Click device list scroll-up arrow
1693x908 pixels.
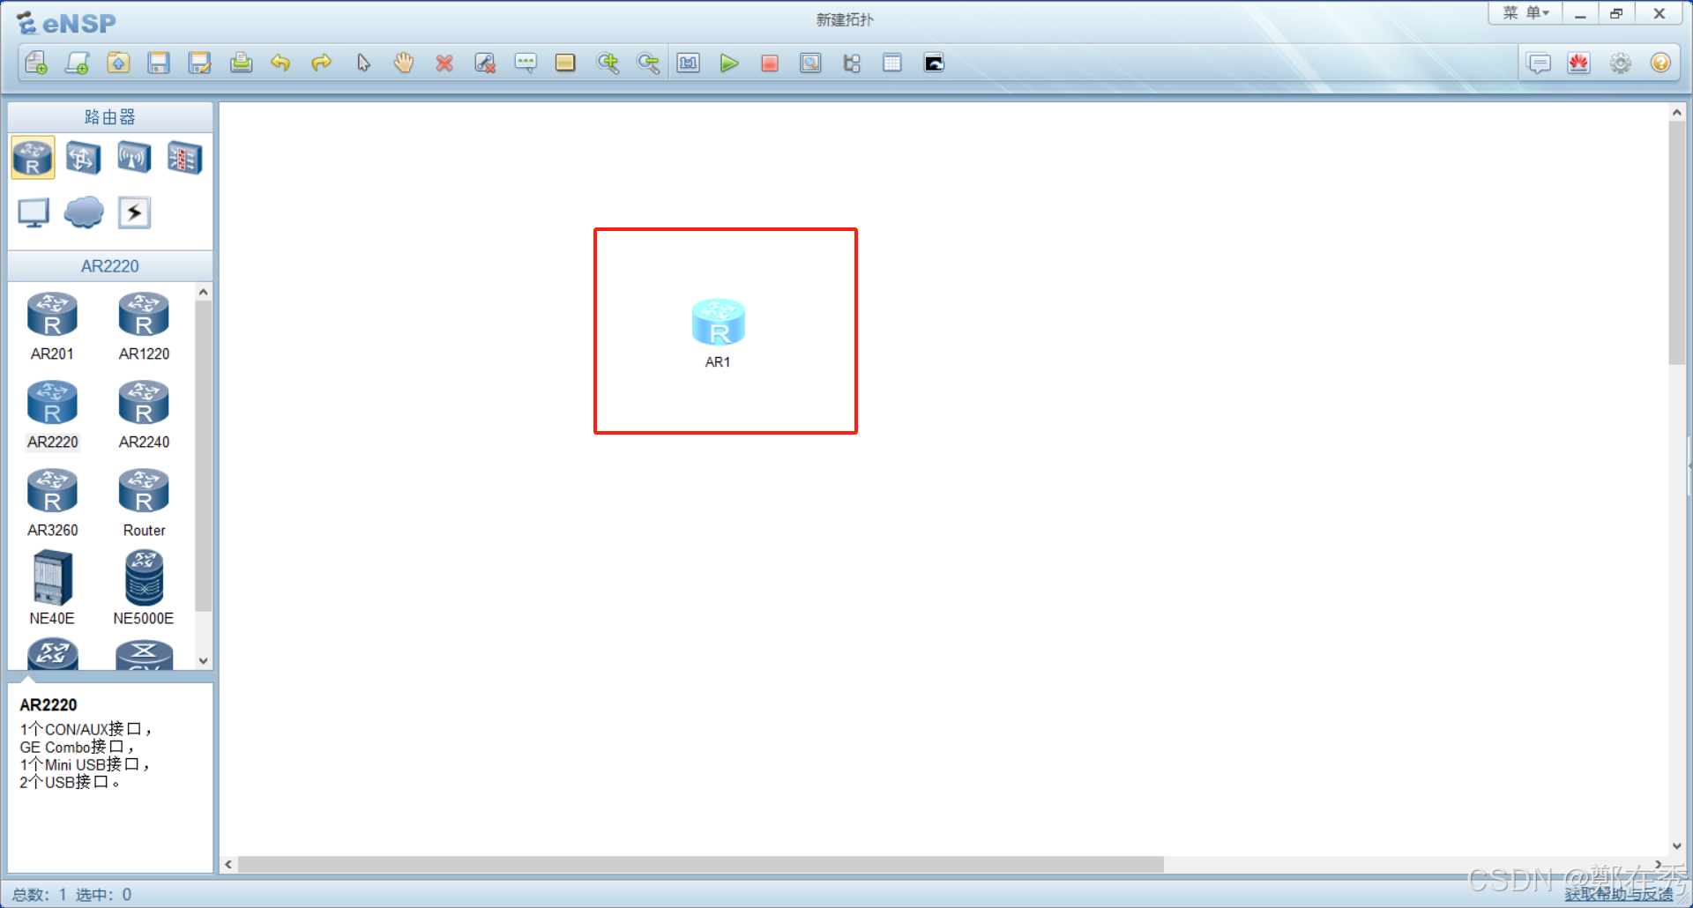tap(204, 292)
